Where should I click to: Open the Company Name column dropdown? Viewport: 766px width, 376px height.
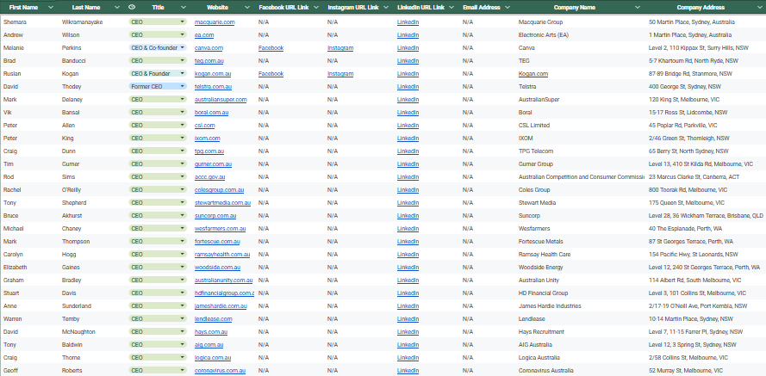pos(637,8)
